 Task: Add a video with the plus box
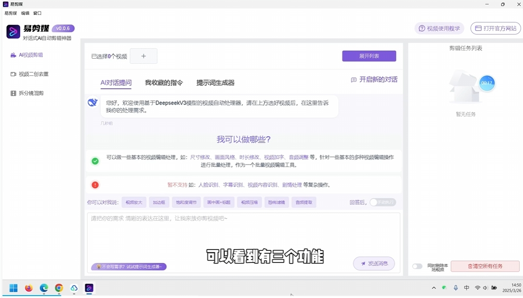click(x=143, y=56)
